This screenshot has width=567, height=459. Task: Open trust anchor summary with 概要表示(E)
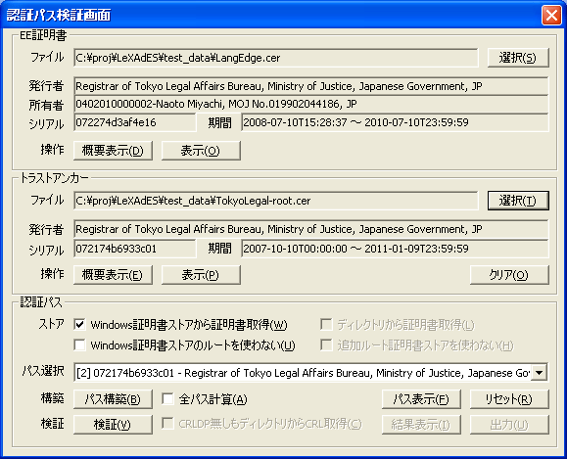click(113, 275)
